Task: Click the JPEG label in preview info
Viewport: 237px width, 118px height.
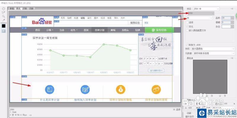Action: coord(12,110)
